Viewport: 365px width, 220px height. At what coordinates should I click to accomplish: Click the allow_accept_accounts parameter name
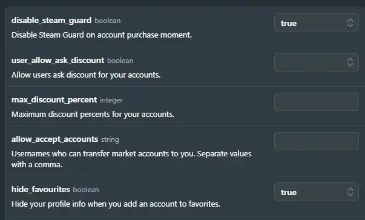[54, 139]
